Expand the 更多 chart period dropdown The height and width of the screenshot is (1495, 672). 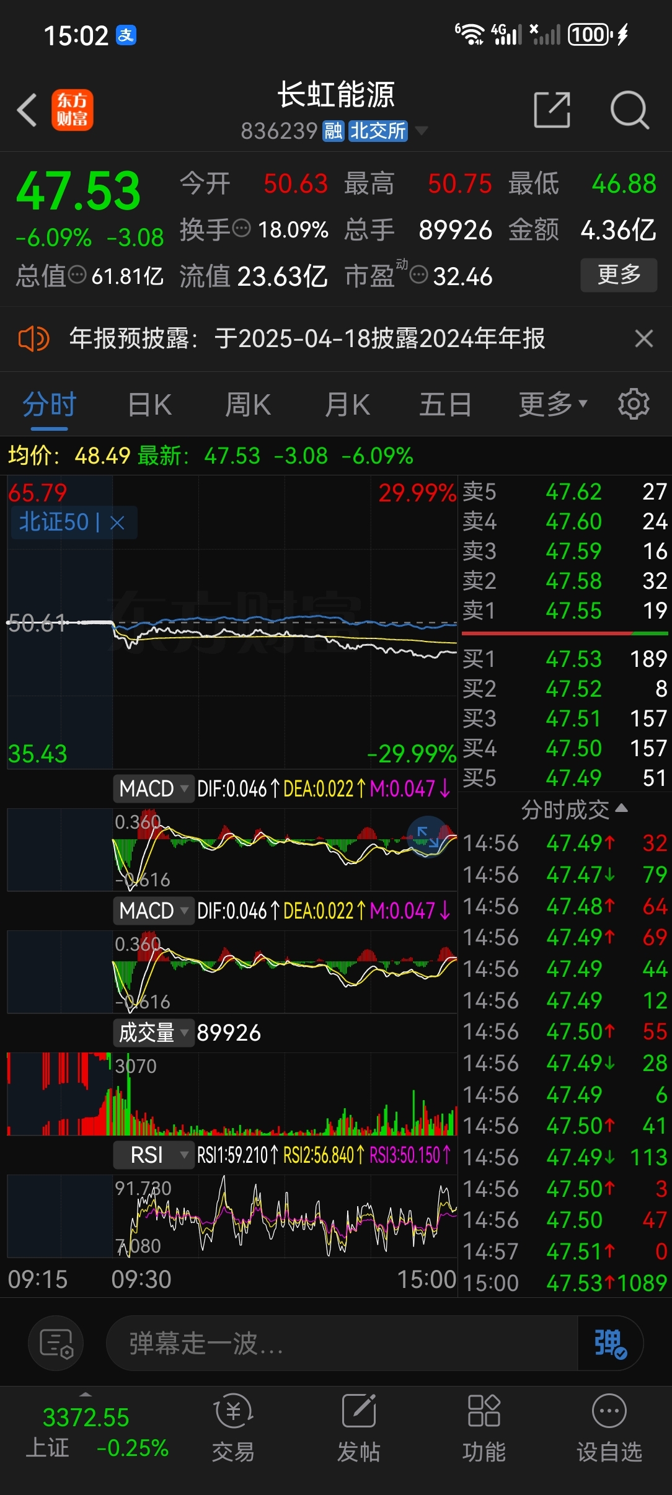(x=552, y=405)
